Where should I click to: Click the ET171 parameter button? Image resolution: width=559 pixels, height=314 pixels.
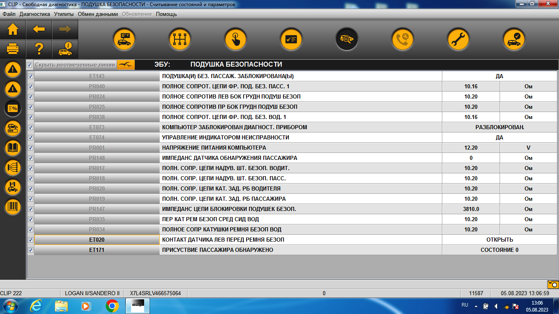[x=97, y=250]
